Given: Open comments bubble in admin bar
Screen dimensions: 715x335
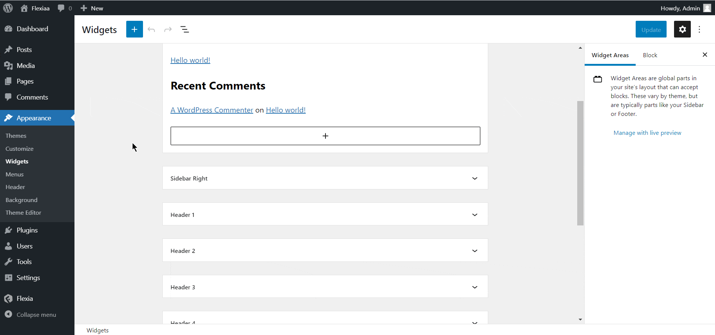Looking at the screenshot, I should tap(64, 8).
